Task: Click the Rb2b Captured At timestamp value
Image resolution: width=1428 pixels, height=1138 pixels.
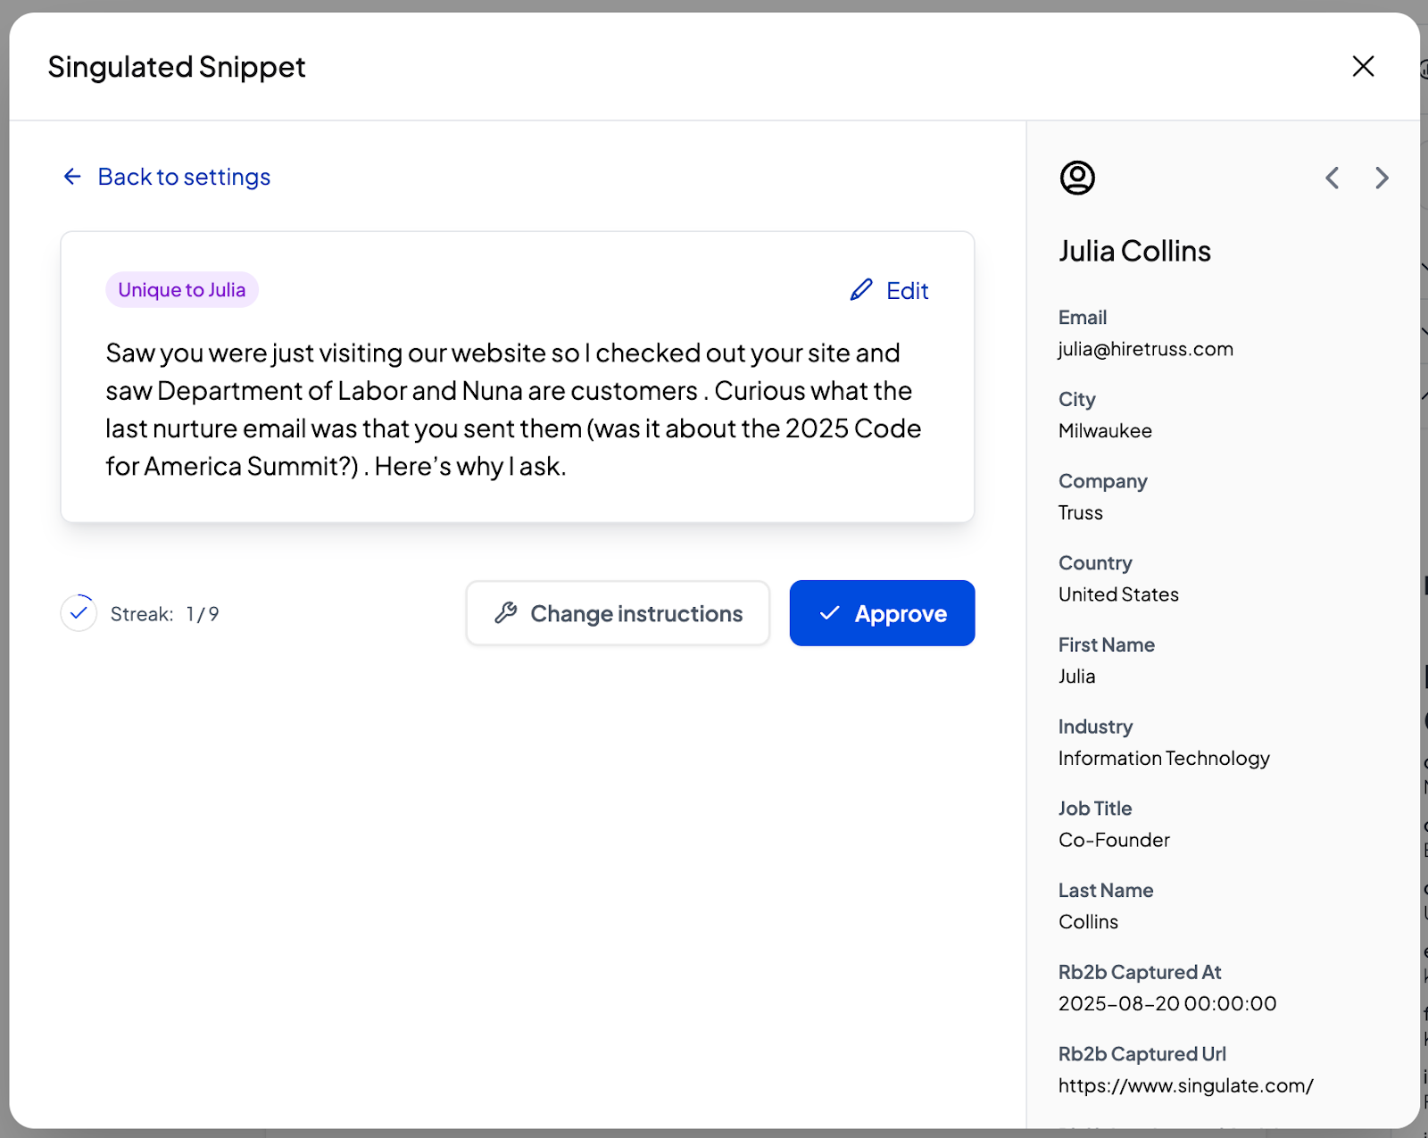Action: click(1167, 1004)
